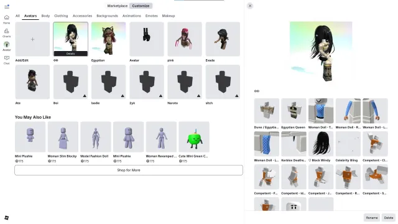Open Charts from the sidebar
The width and height of the screenshot is (398, 224).
coord(7,33)
